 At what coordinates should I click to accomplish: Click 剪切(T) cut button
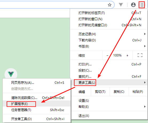[x=100, y=92]
